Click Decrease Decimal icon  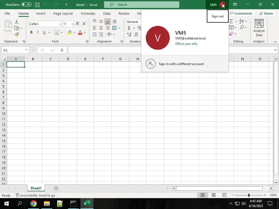coord(136,35)
